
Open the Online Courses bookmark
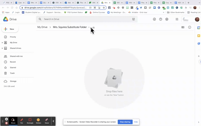(97, 13)
